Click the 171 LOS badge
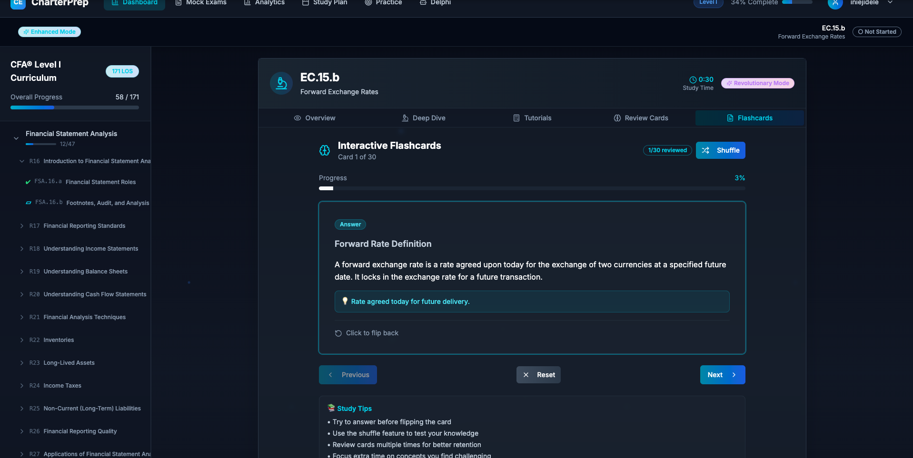This screenshot has height=458, width=913. pos(122,71)
